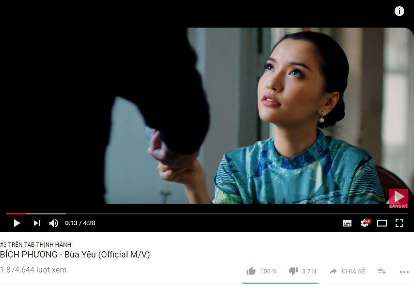Skip to the next video
Image resolution: width=414 pixels, height=287 pixels.
[x=37, y=223]
